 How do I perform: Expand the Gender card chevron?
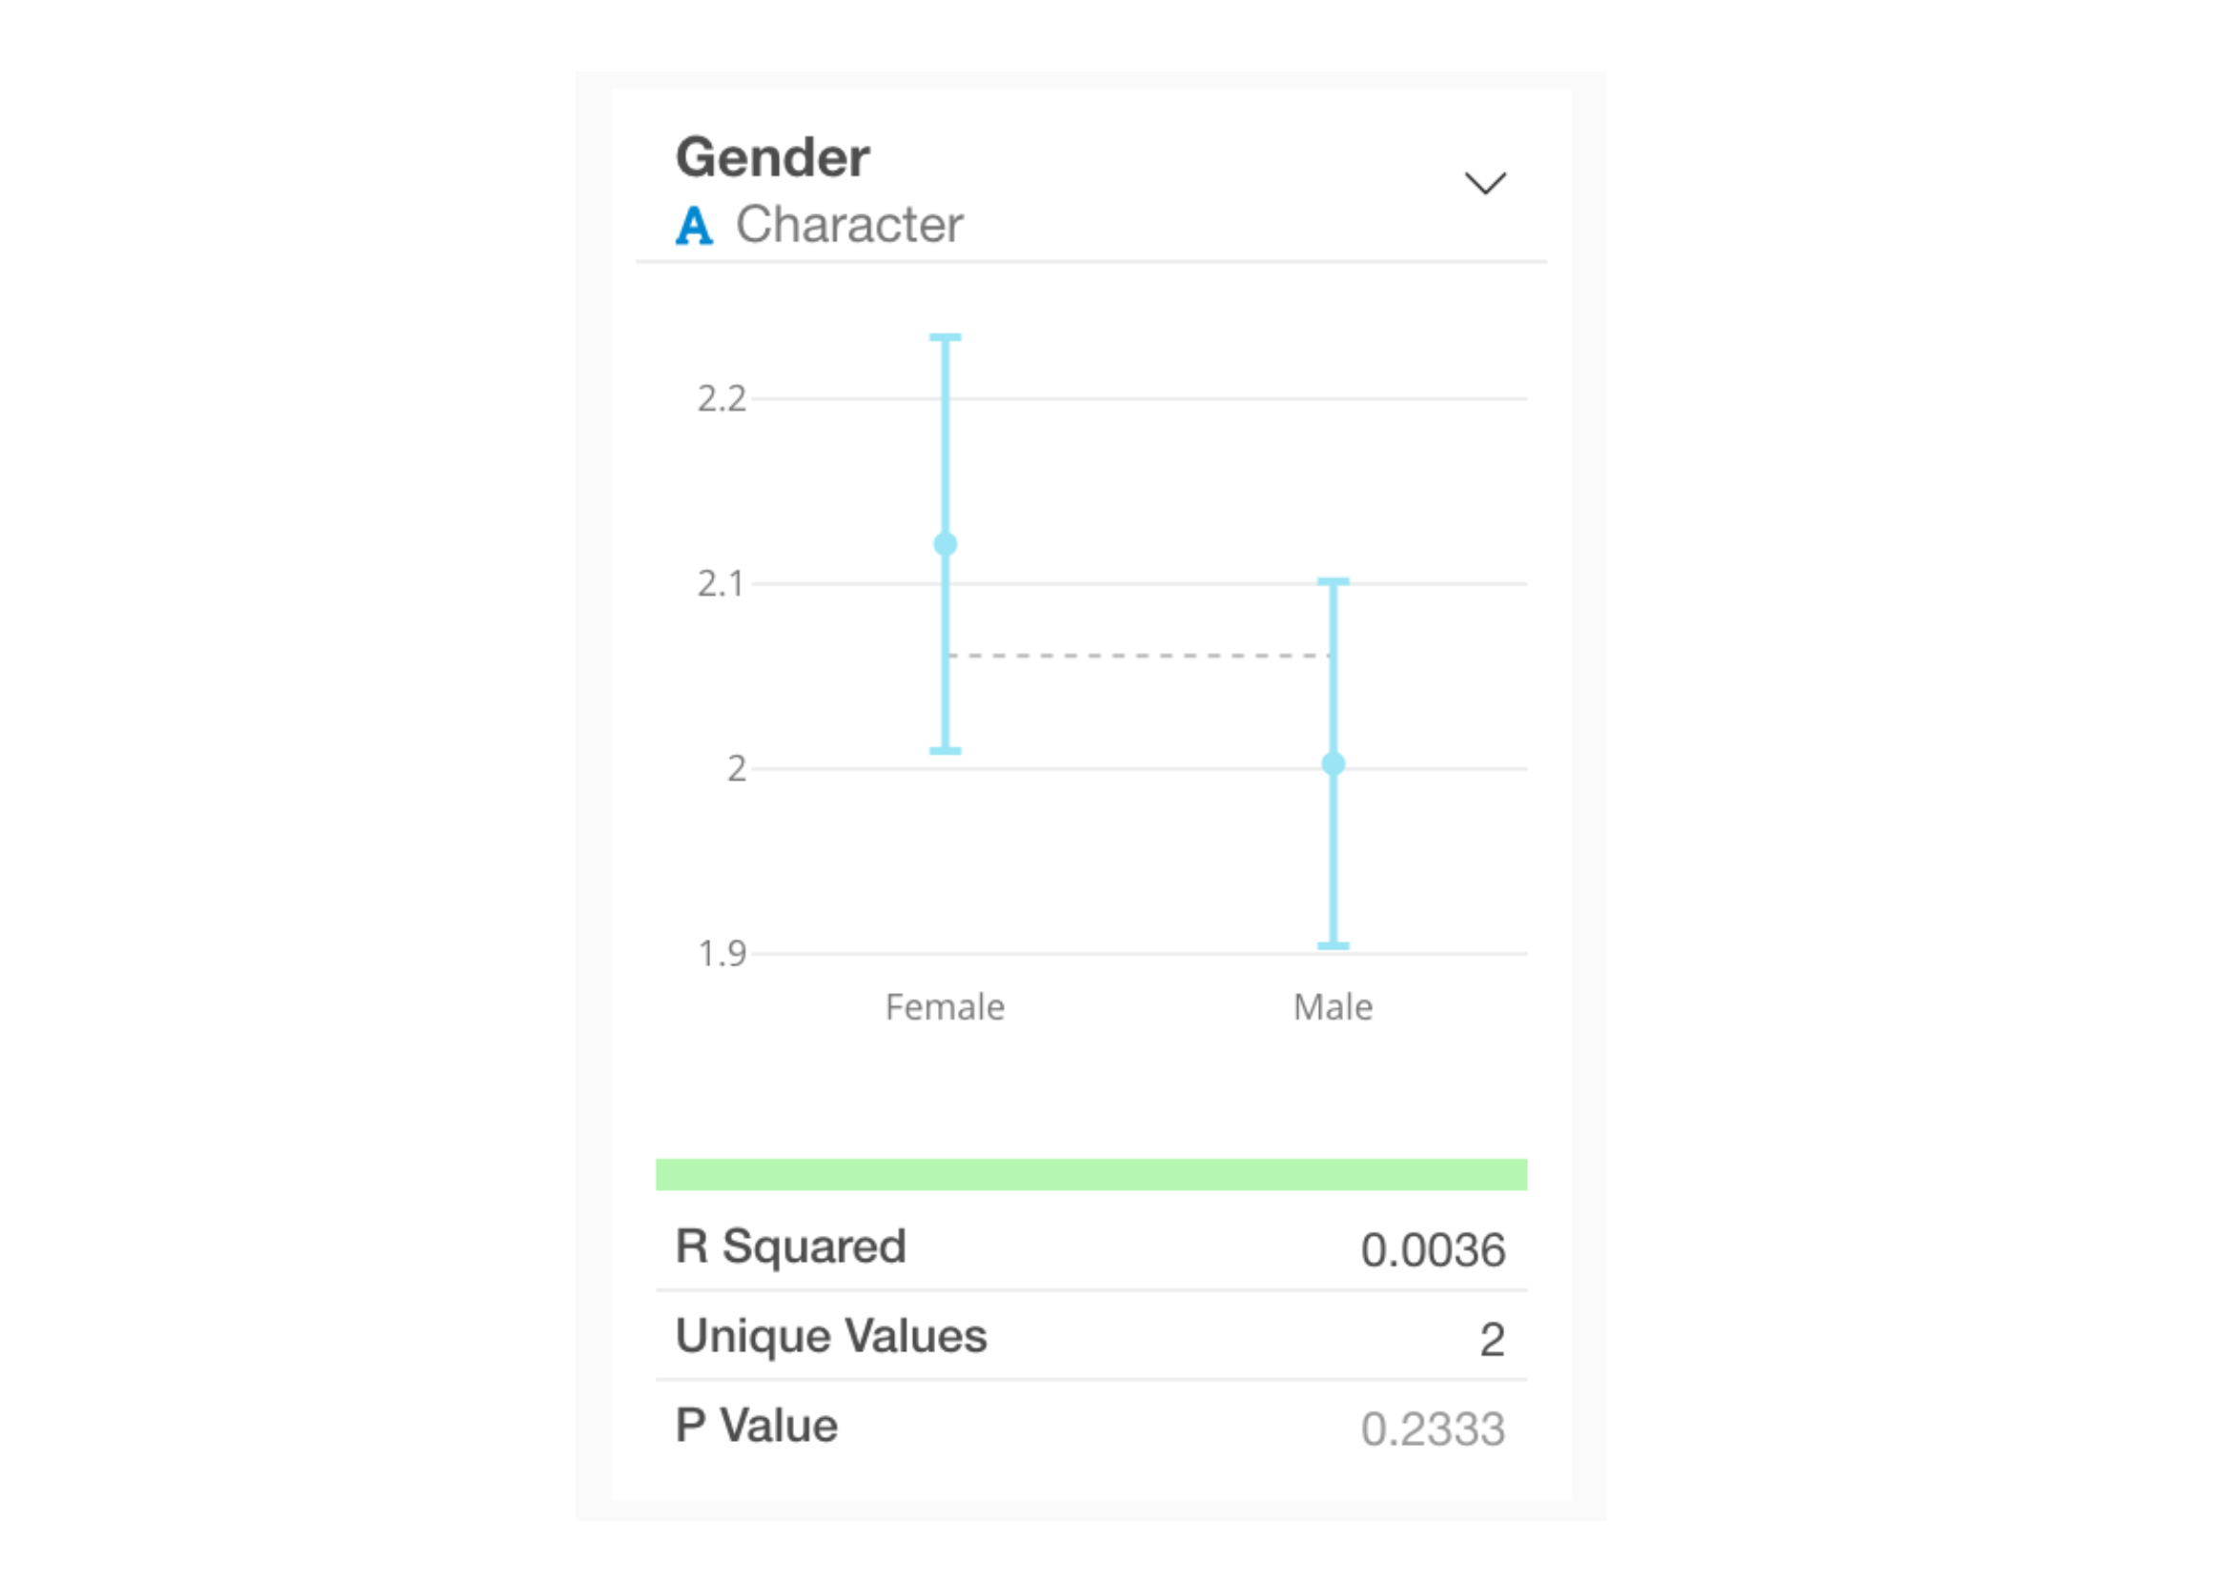1485,183
